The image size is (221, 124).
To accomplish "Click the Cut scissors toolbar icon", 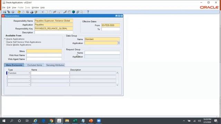I will (x=42, y=12).
